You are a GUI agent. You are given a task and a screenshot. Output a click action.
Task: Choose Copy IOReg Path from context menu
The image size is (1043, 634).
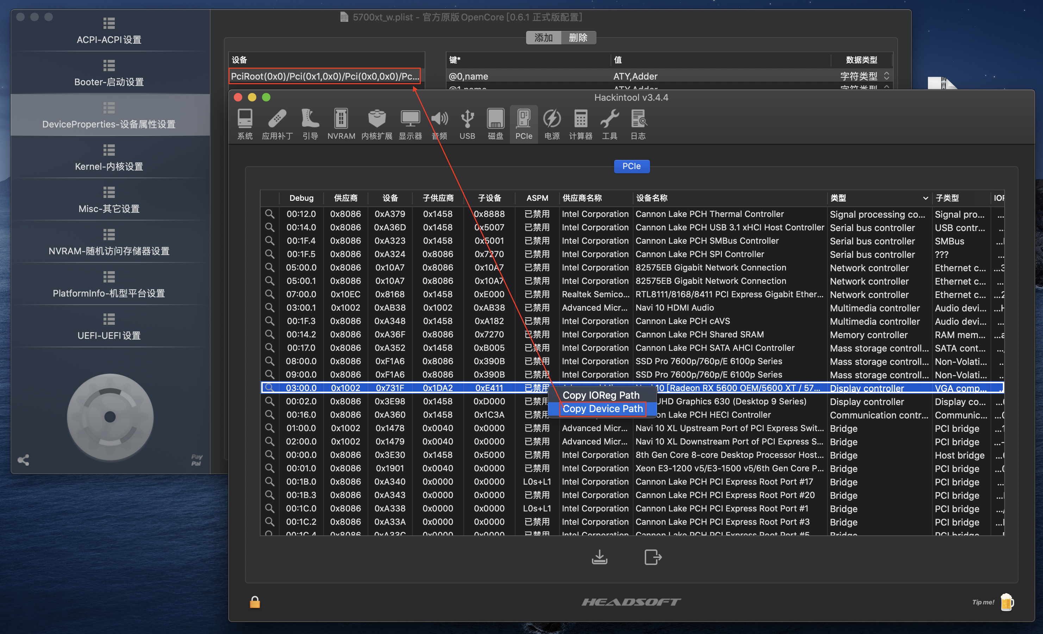(x=602, y=395)
